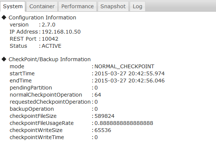
Task: Click the 'endTime' label
Action: click(21, 81)
